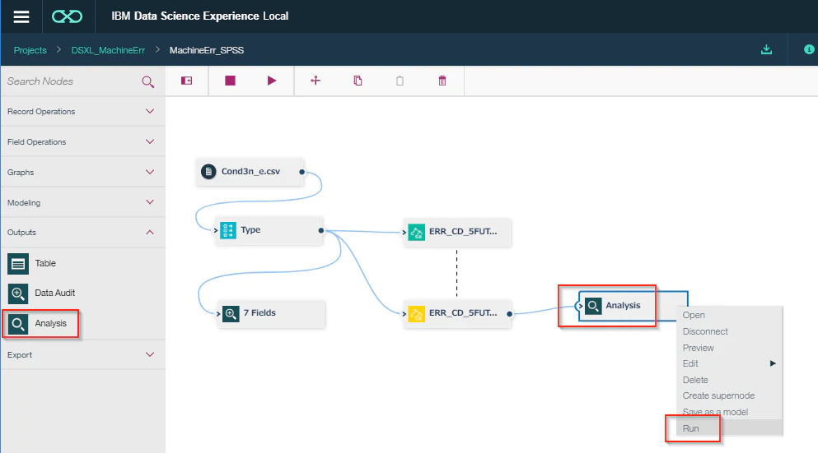
Task: Choose Open from the context menu
Action: tap(729, 315)
